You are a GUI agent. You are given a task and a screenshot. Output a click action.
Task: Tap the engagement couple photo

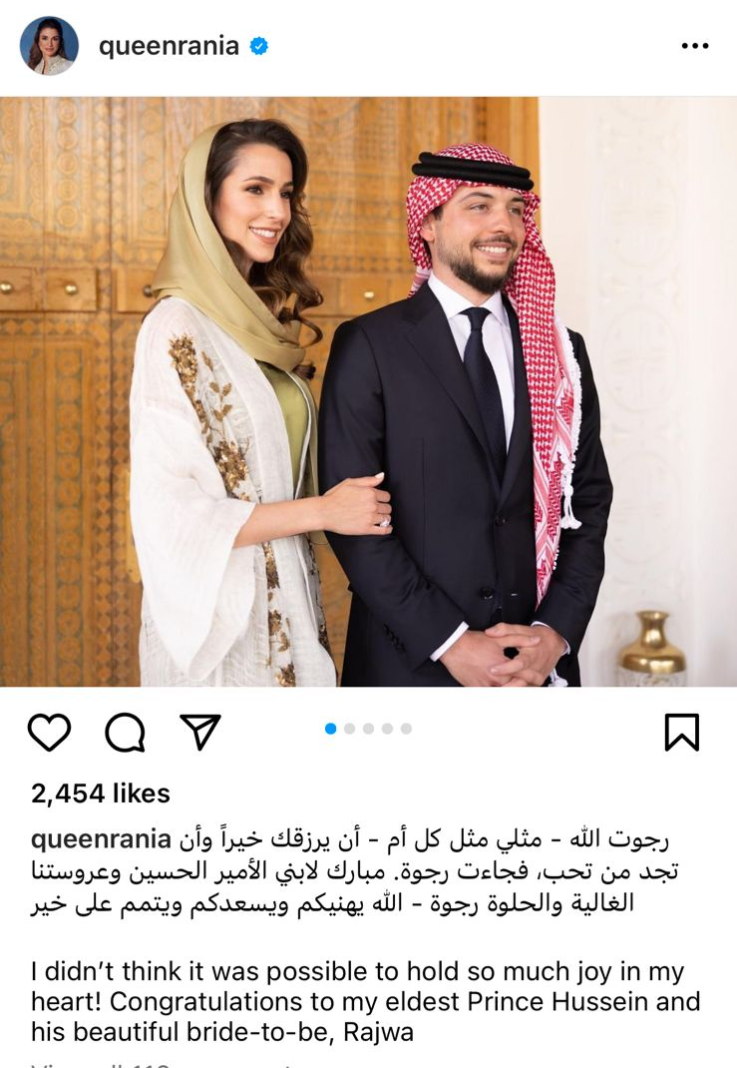click(x=368, y=391)
